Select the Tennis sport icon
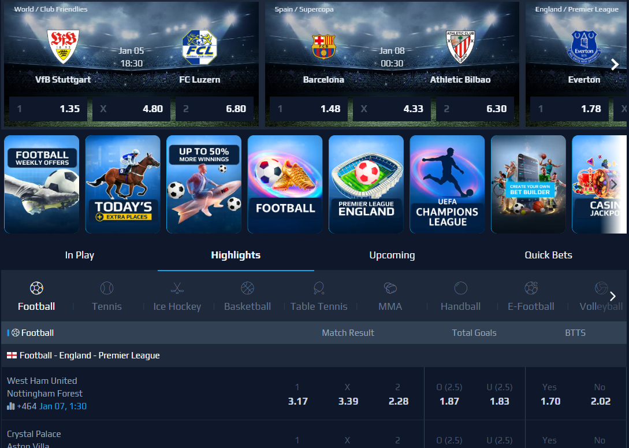The width and height of the screenshot is (629, 448). pos(107,288)
